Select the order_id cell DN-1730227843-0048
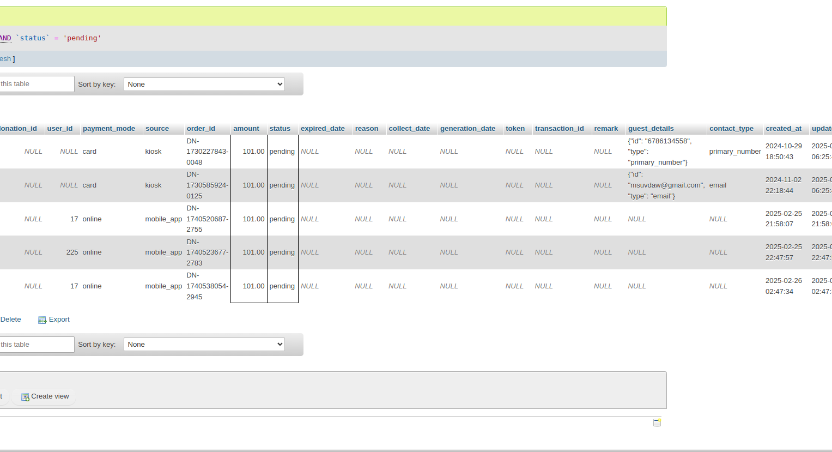This screenshot has height=452, width=832. [x=207, y=152]
